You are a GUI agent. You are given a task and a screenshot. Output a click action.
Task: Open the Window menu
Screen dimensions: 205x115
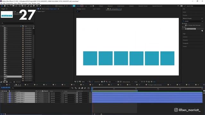tap(34, 4)
